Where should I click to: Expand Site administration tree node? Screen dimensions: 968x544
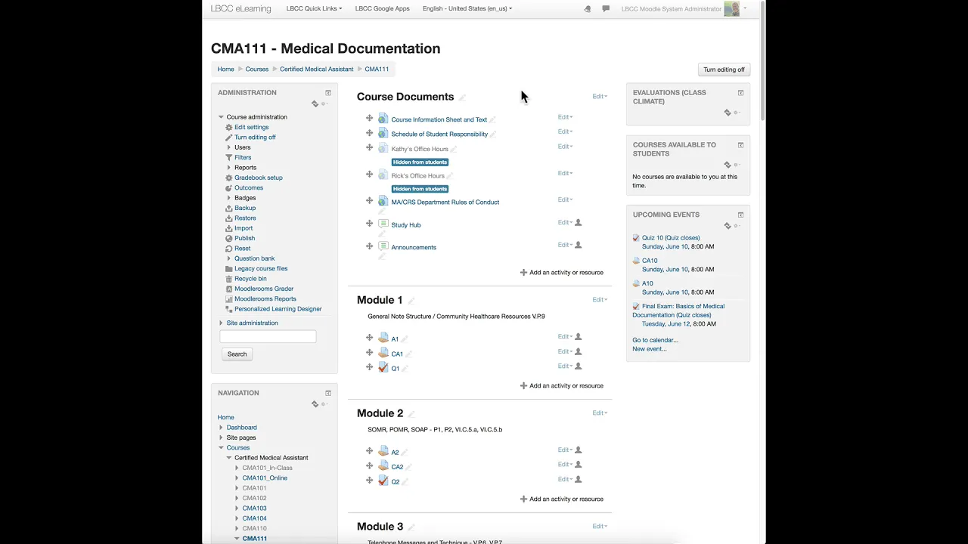(222, 323)
